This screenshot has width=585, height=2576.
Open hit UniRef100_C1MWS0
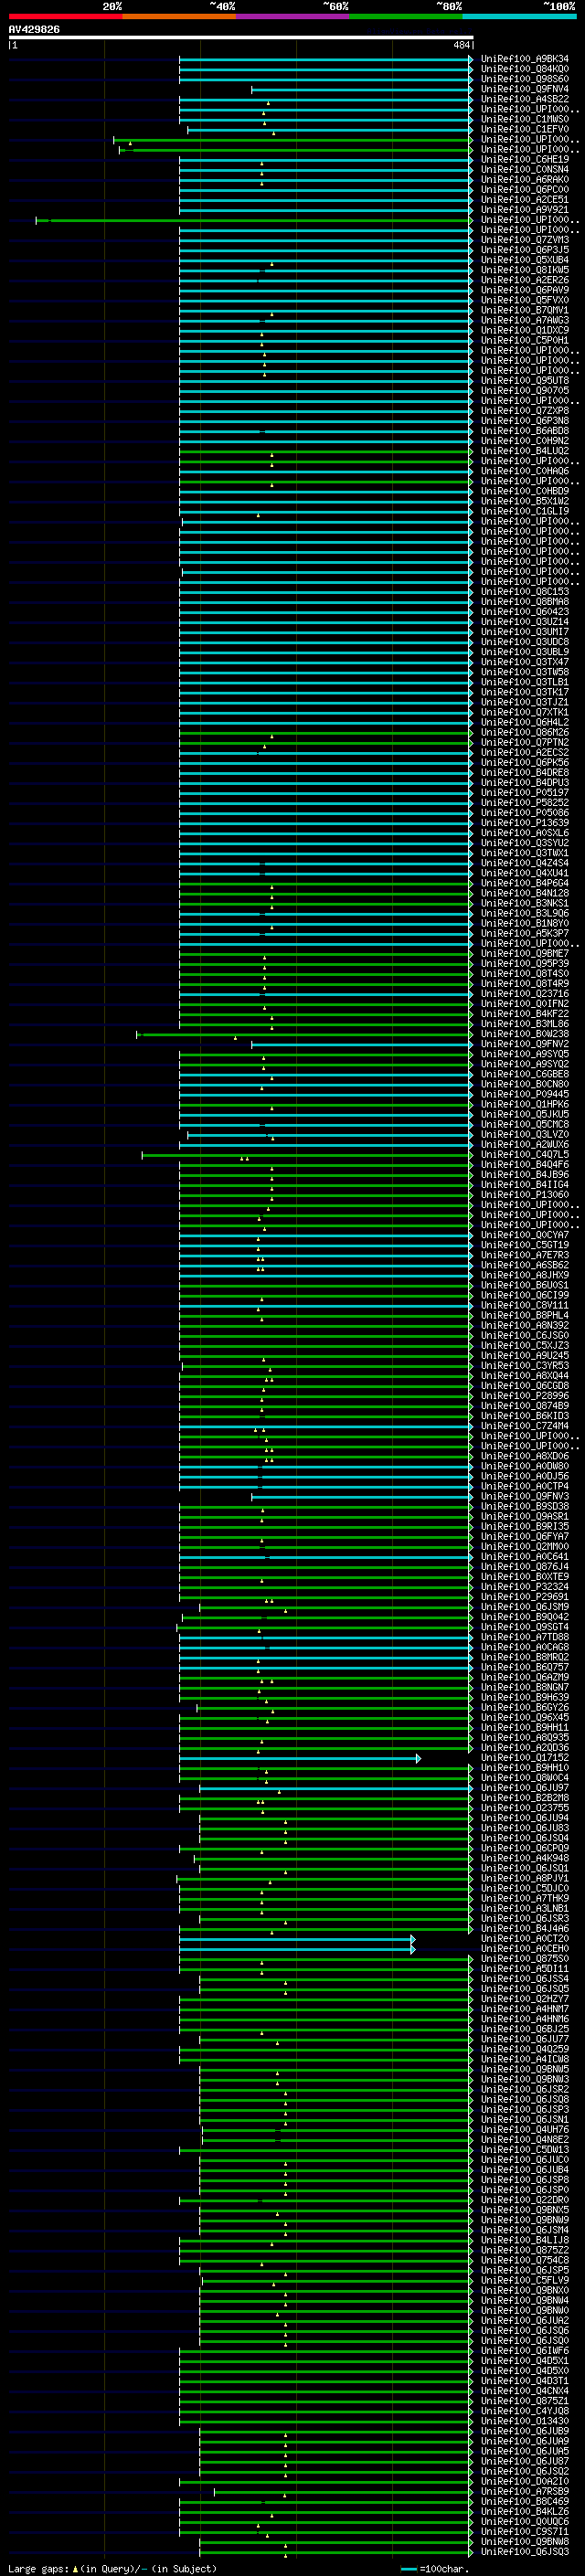coord(525,119)
